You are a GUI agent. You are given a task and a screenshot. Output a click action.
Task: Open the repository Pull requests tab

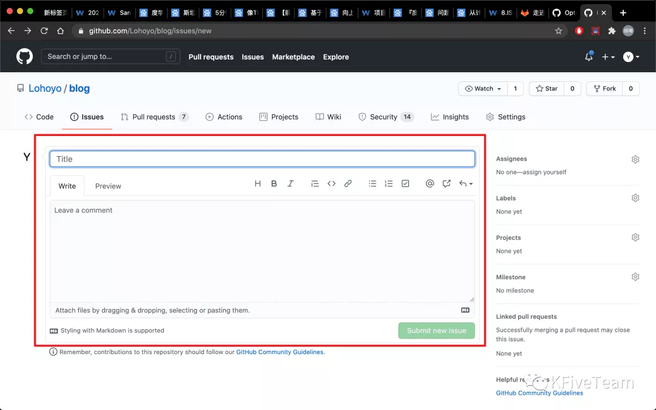pyautogui.click(x=154, y=117)
